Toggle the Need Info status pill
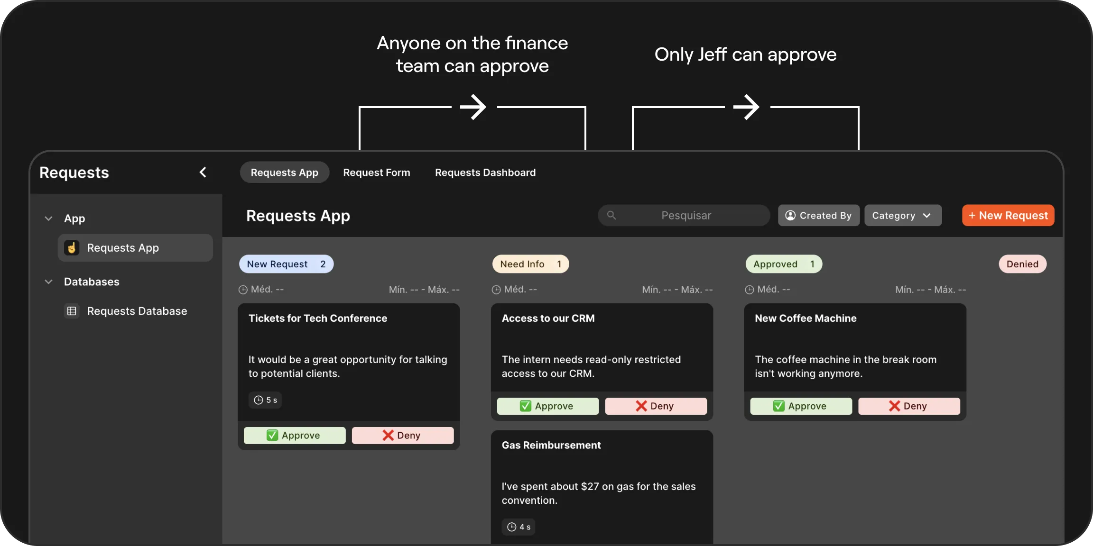This screenshot has height=546, width=1093. (x=530, y=264)
